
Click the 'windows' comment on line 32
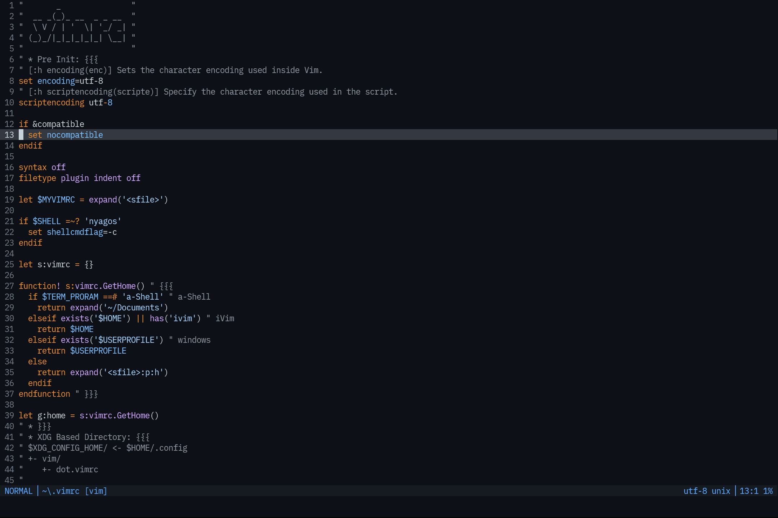[x=194, y=340]
